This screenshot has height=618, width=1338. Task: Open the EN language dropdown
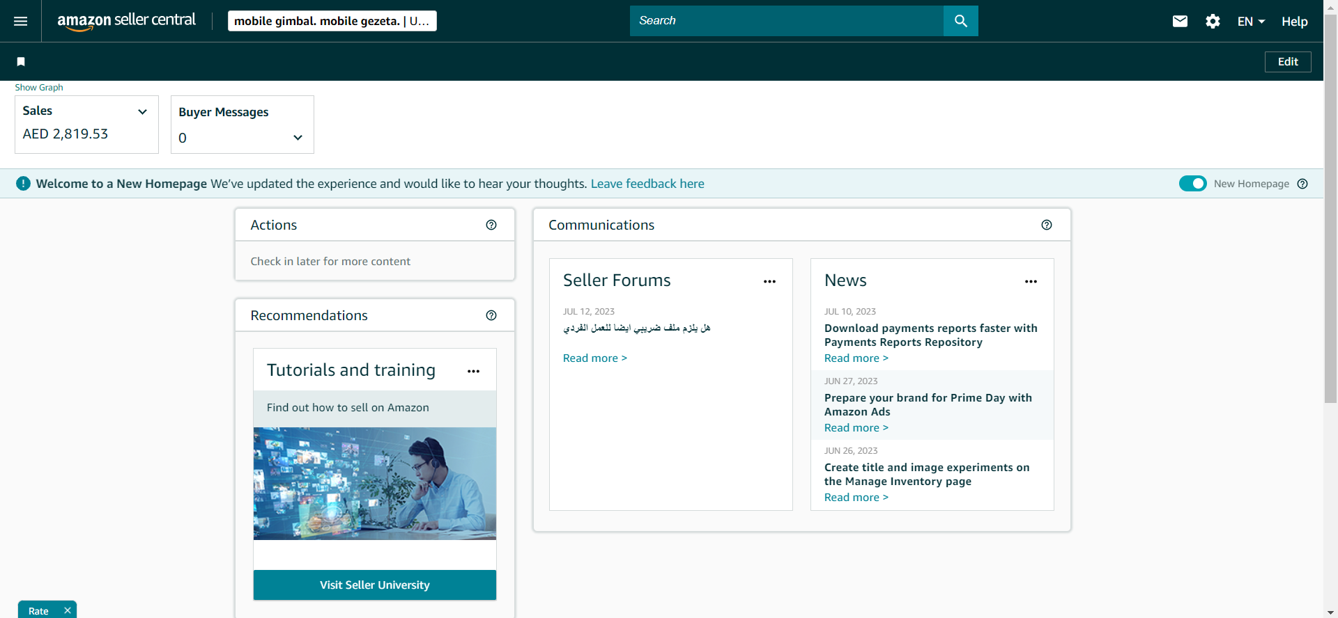coord(1251,22)
